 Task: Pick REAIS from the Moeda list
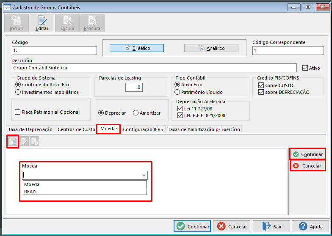coord(85,192)
